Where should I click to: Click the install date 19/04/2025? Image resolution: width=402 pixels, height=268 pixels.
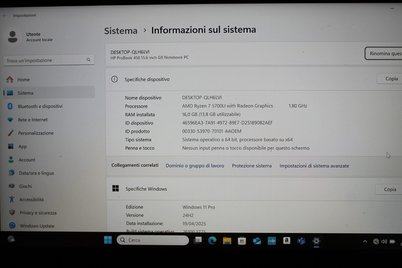tap(194, 224)
